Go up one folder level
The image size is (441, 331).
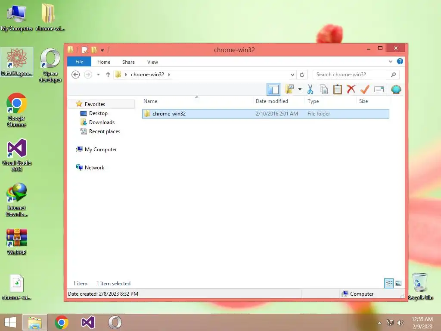point(108,75)
